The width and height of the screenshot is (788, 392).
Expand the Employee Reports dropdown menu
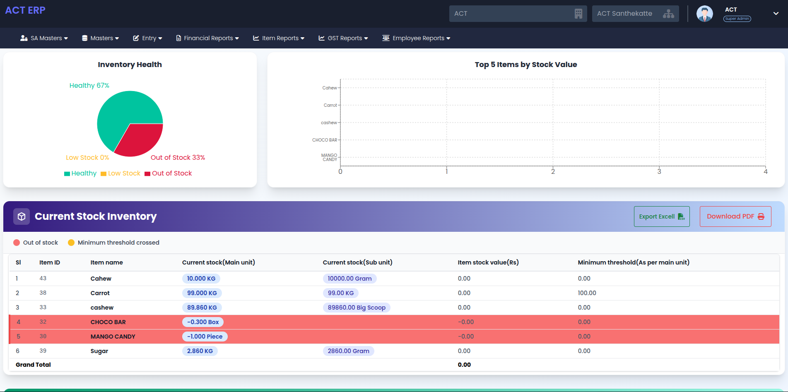[416, 38]
